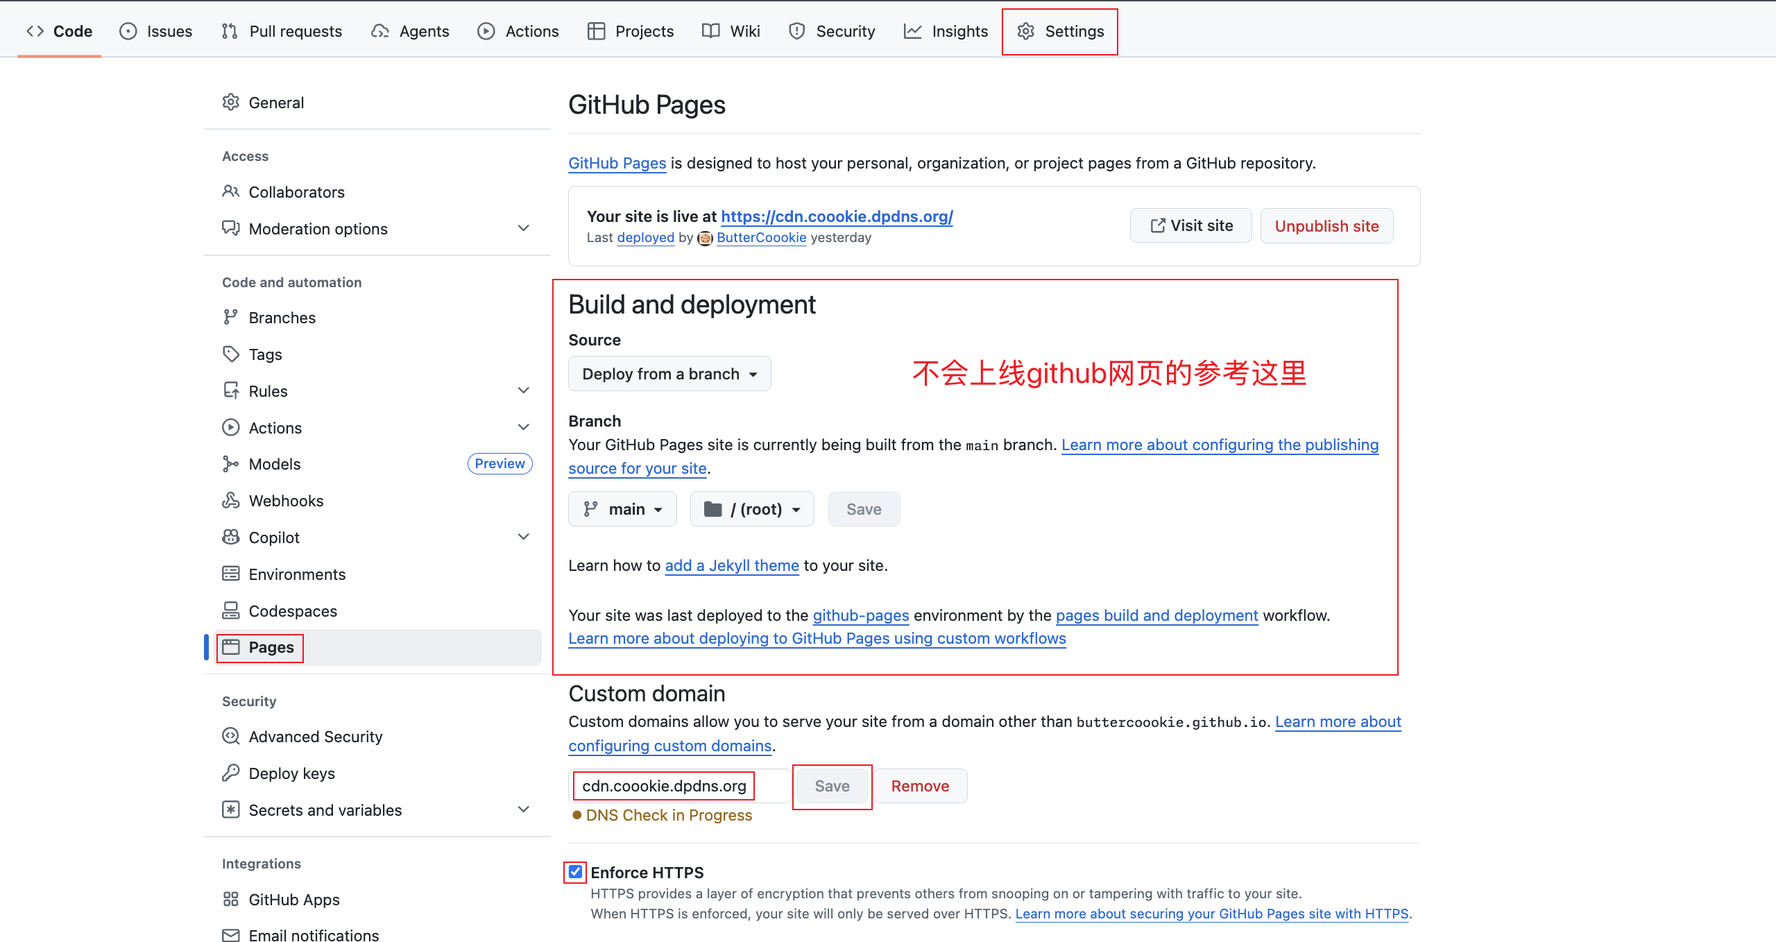
Task: Click the custom domain input field
Action: (x=680, y=787)
